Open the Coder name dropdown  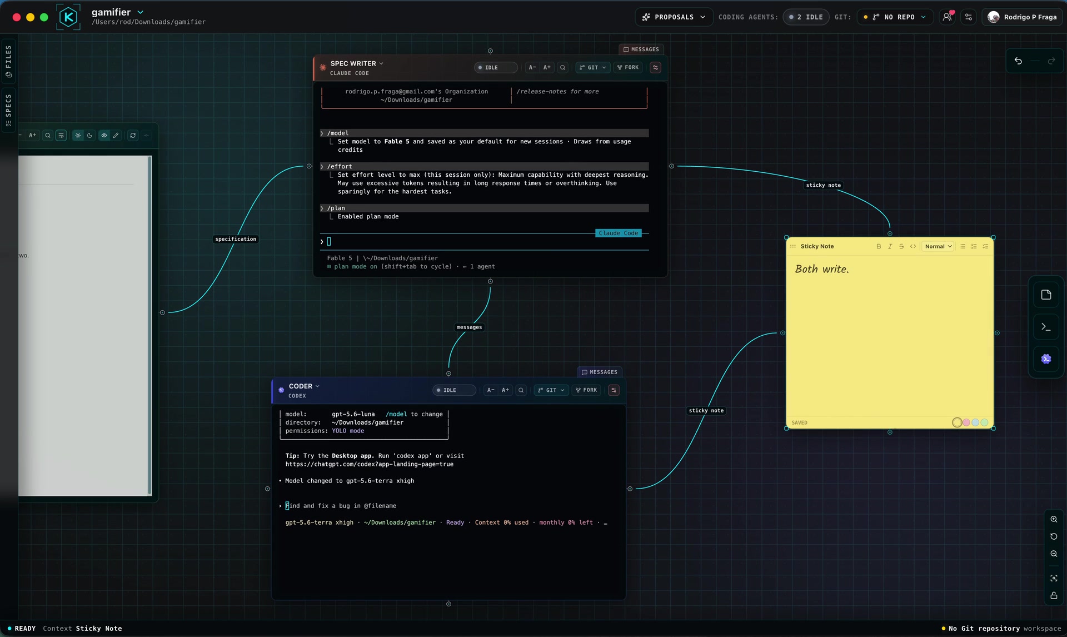(317, 386)
